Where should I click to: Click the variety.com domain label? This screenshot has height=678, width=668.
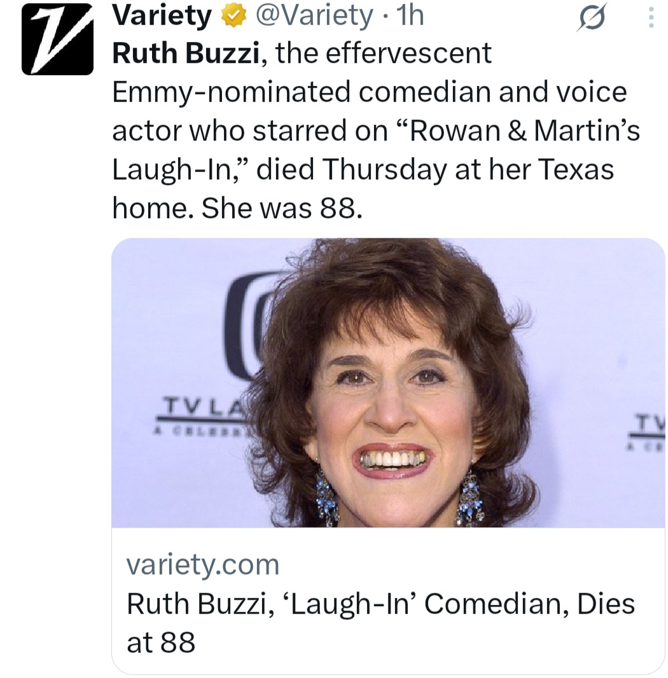coord(204,564)
